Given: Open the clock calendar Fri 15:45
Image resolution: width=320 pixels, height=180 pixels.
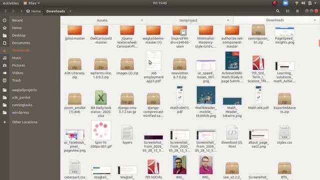Looking at the screenshot, I should pos(160,3).
